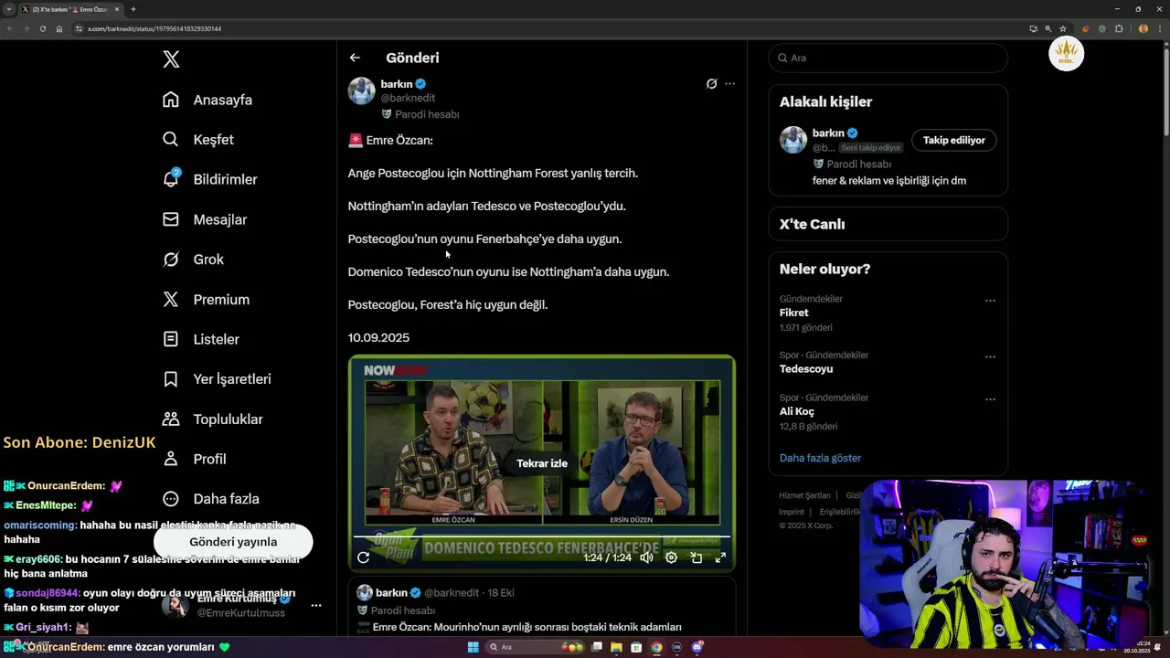
Task: Open Task View on the taskbar
Action: coord(597,647)
